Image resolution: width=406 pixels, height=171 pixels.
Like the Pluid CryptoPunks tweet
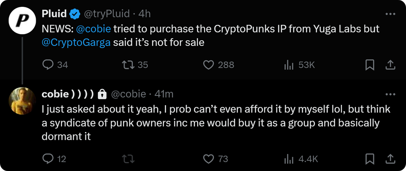[208, 65]
